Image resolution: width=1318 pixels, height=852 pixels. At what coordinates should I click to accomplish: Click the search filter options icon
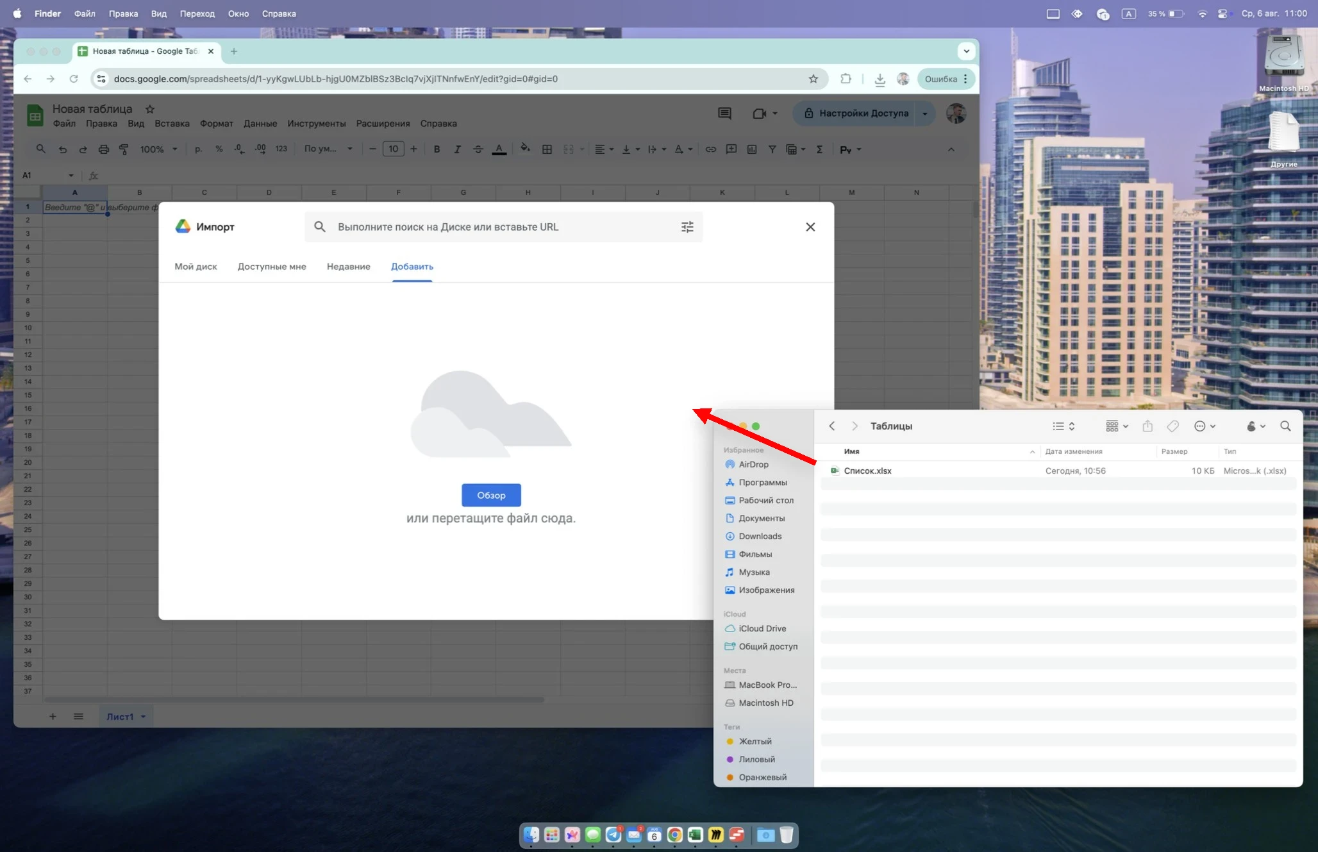[687, 227]
